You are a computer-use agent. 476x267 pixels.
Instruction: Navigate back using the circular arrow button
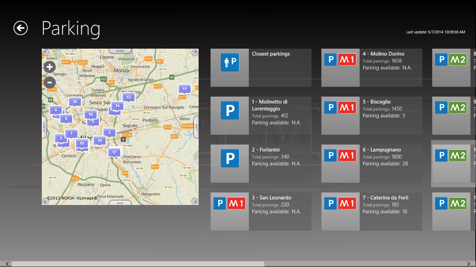pyautogui.click(x=21, y=27)
